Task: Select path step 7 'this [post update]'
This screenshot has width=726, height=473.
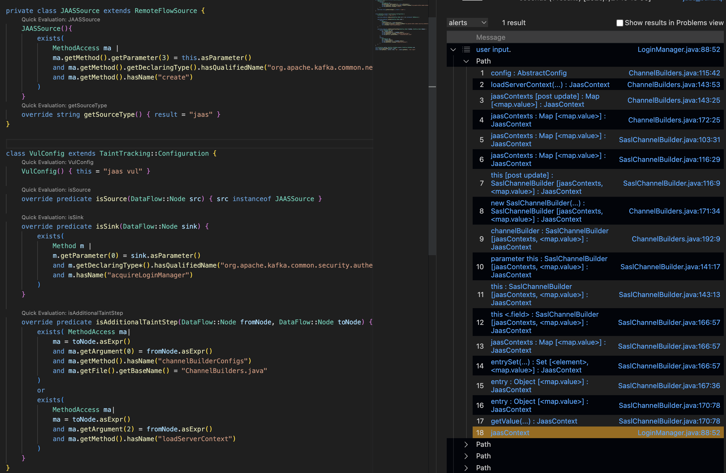Action: click(x=547, y=183)
